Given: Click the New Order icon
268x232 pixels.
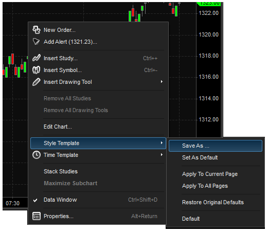Looking at the screenshot, I should (x=37, y=30).
